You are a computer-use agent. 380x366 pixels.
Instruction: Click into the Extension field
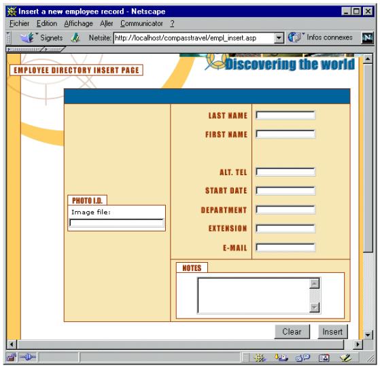[x=286, y=228]
